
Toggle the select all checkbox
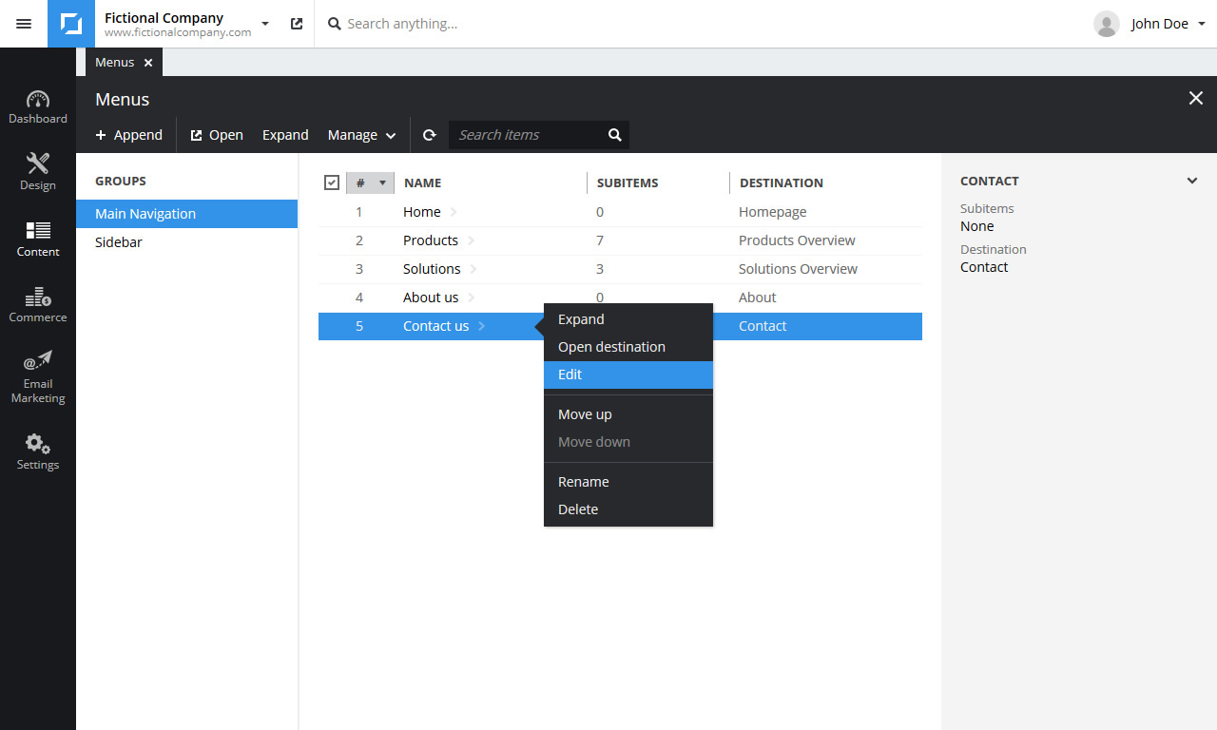pyautogui.click(x=332, y=182)
